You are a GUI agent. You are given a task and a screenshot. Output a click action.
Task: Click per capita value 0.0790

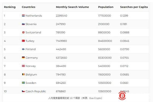[125, 49]
